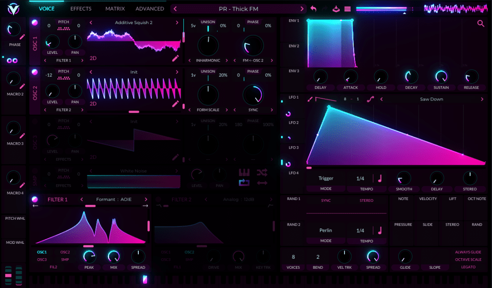The width and height of the screenshot is (492, 288).
Task: Click the sampler loop icon
Action: coord(244,183)
